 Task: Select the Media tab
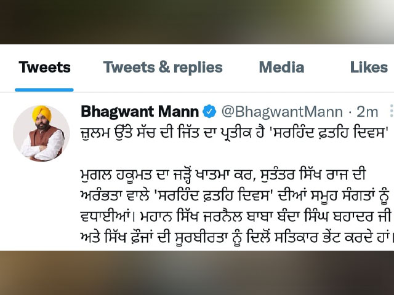click(281, 67)
